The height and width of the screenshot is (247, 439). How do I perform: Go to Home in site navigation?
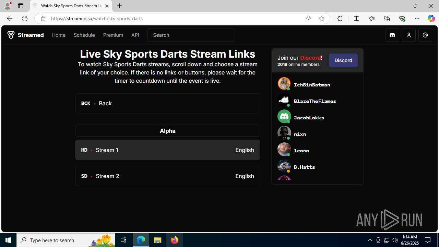pyautogui.click(x=59, y=35)
